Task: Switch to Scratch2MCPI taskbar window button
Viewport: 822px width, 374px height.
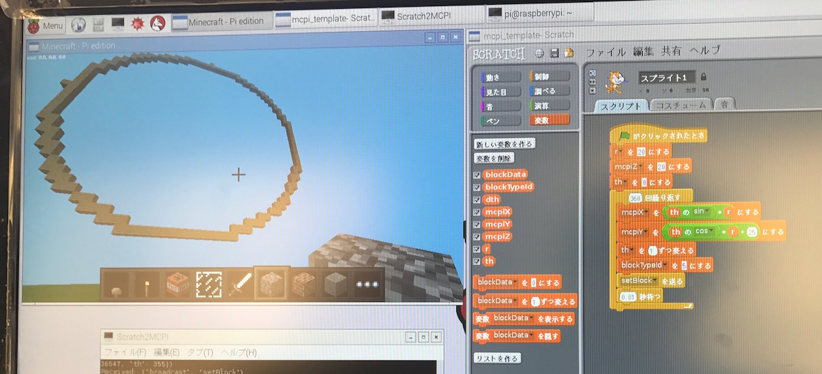Action: click(x=430, y=15)
